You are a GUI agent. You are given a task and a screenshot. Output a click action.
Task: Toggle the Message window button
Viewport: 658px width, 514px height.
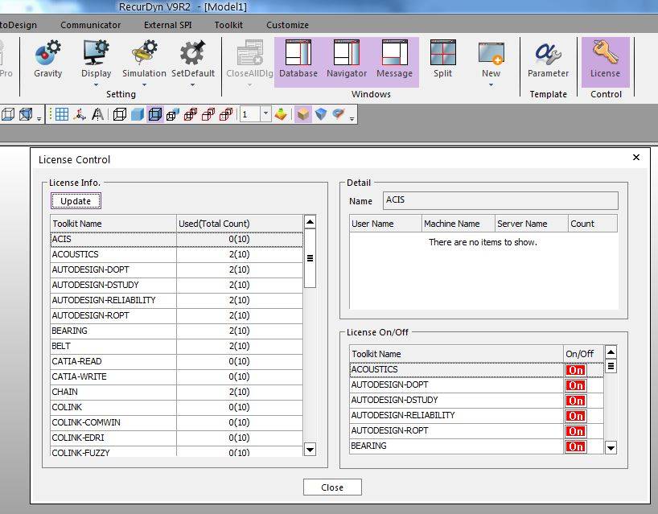[394, 62]
